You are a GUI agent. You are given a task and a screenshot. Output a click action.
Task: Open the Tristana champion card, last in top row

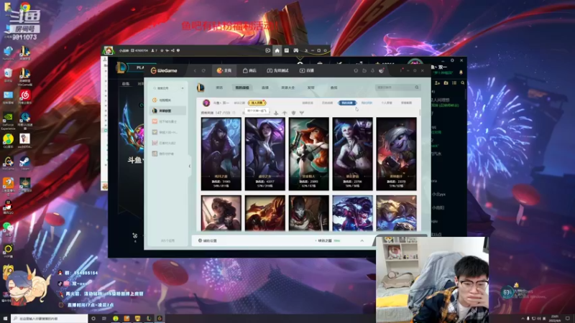click(397, 154)
